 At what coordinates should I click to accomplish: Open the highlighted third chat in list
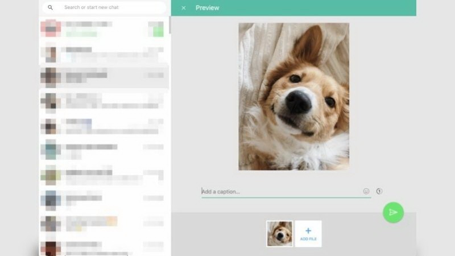[x=105, y=76]
